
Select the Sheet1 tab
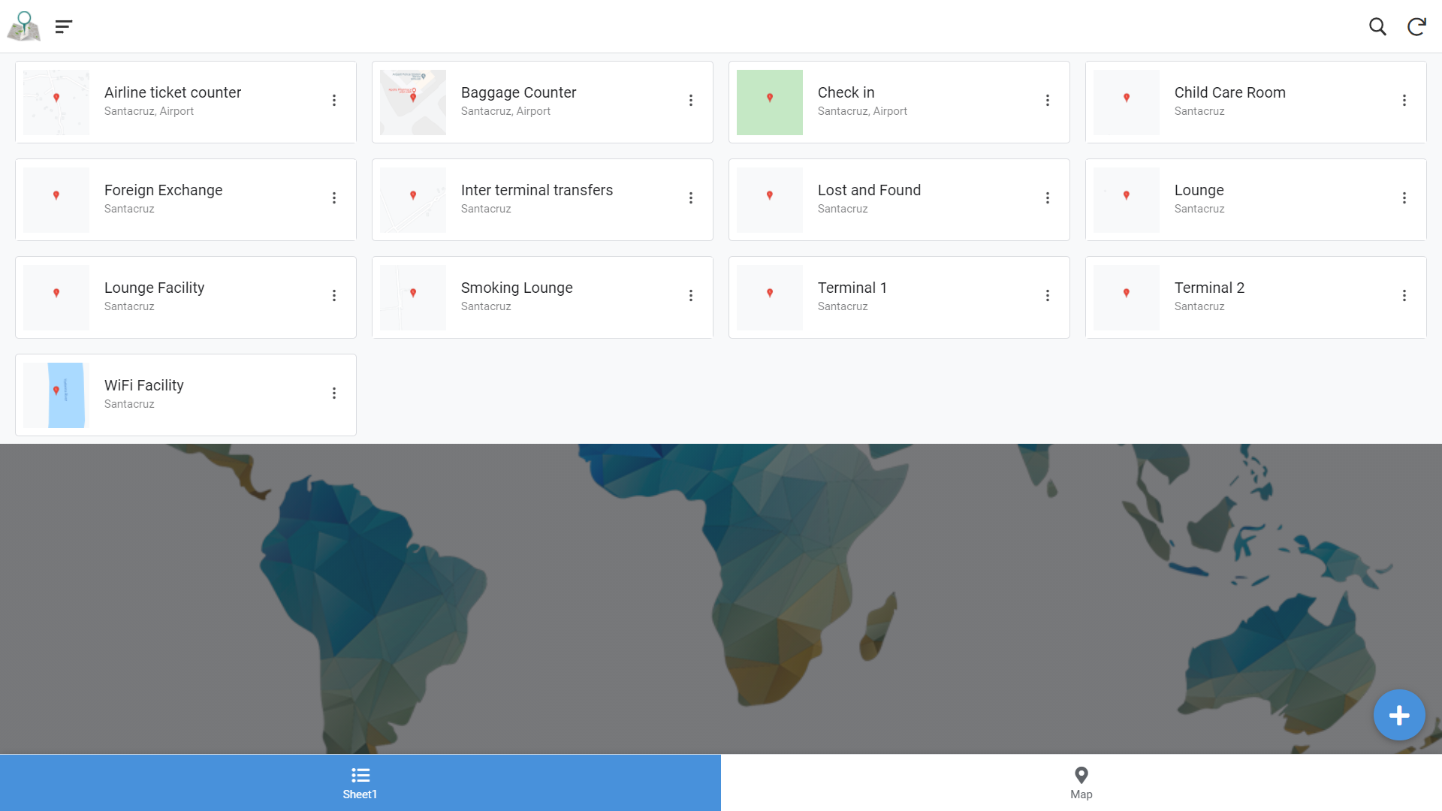[x=360, y=782]
